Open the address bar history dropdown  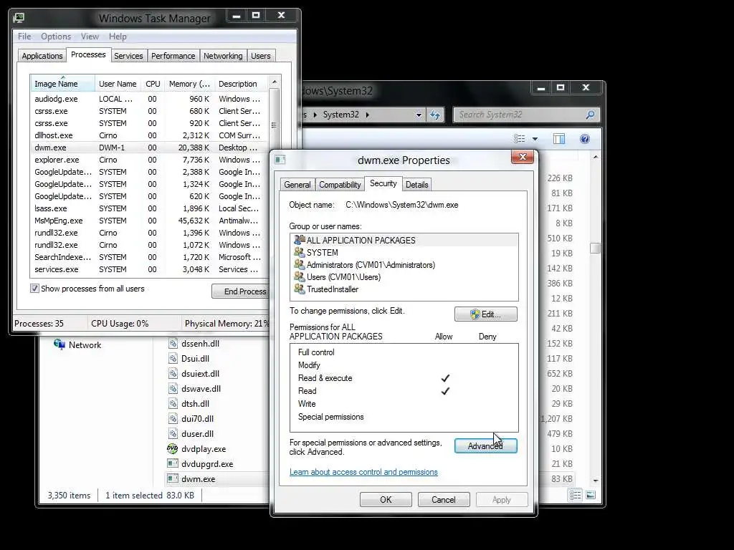coord(419,115)
